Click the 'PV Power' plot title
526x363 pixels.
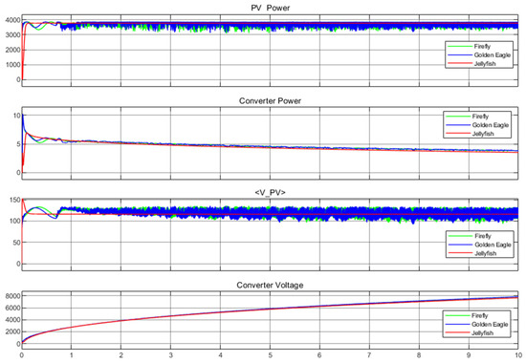click(270, 8)
